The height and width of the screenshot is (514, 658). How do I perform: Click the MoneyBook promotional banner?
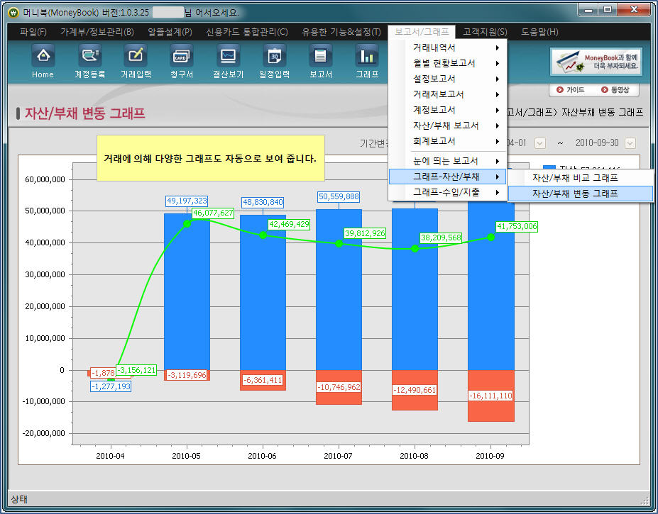pyautogui.click(x=596, y=62)
